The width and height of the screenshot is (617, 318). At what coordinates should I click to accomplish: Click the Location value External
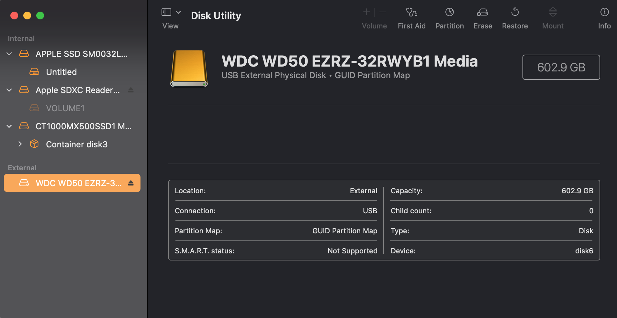[364, 191]
